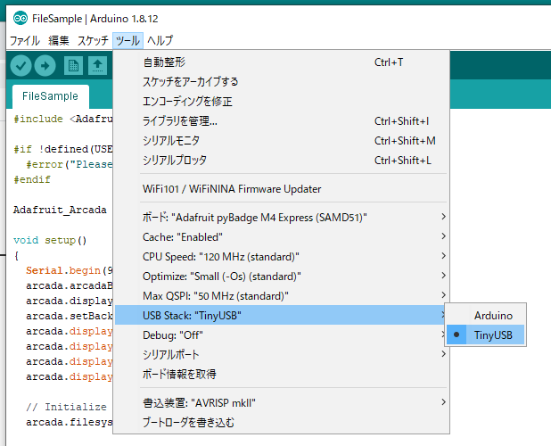Open WiFi101 / WiFiNINA Firmware Updater
The image size is (551, 446).
tap(232, 189)
